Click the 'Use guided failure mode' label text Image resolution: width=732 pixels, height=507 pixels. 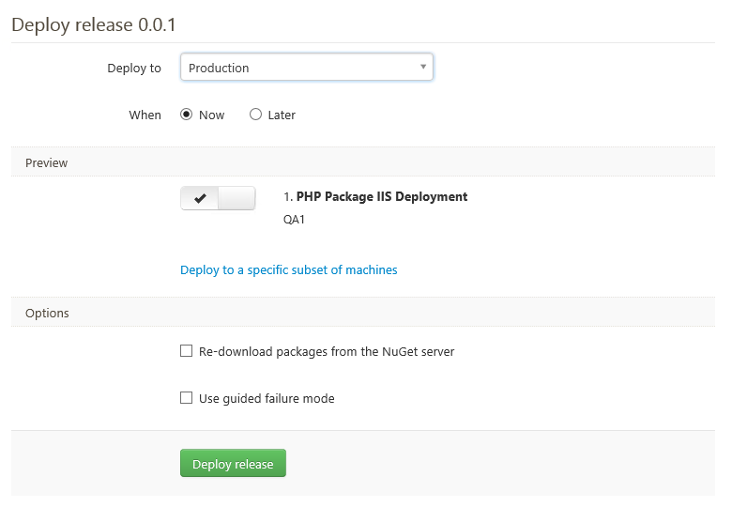[267, 399]
